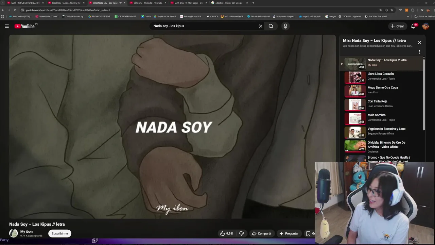Open the Mix playlist three-dot options

pos(419,52)
